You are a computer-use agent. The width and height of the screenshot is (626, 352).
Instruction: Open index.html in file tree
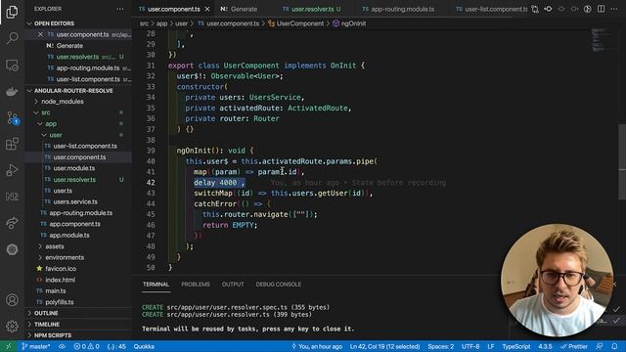tap(78, 281)
